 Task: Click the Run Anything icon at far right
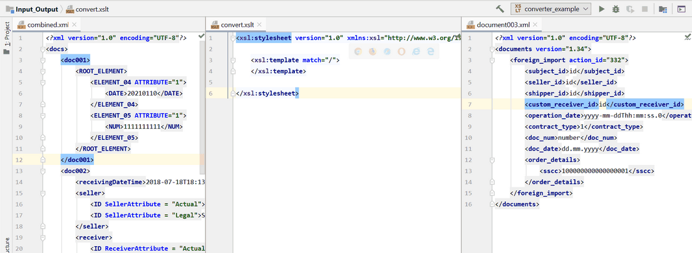click(681, 9)
